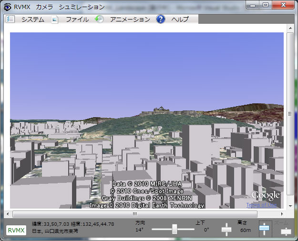Screen dimensions: 298x241
Task: Click the System menu checklist icon
Action: (x=10, y=20)
